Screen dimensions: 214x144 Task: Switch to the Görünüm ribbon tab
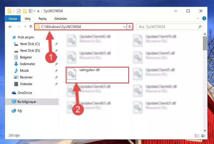[x=61, y=19]
